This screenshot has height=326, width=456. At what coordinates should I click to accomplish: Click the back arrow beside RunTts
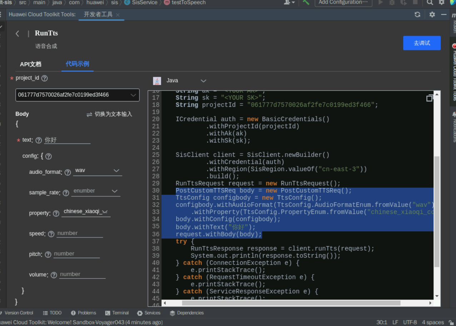coord(18,34)
